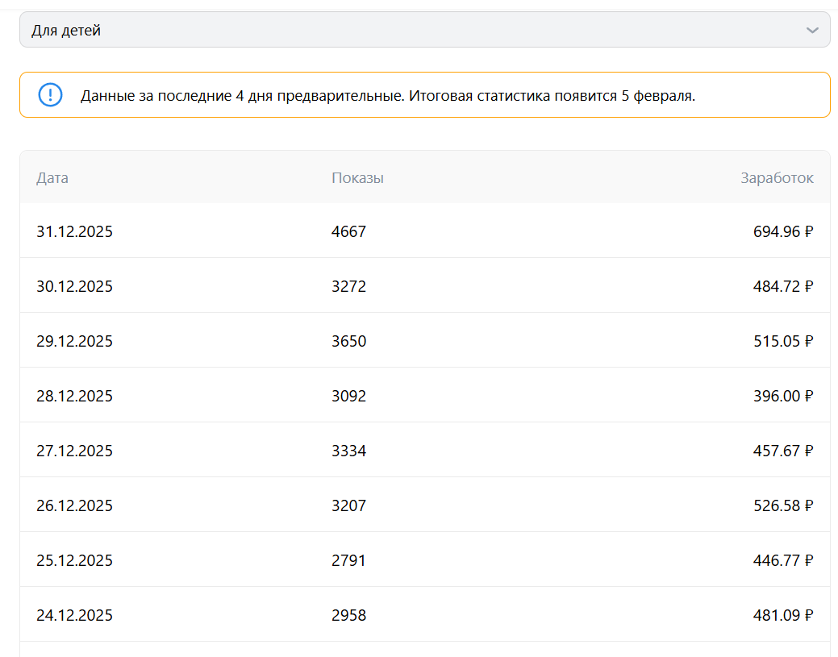Click earnings value 526.58 ₽

(782, 506)
